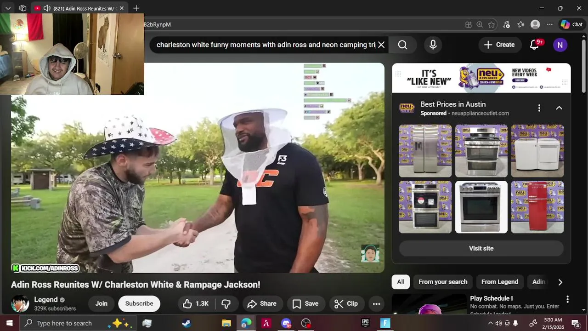Open OBS Studio from the taskbar
This screenshot has height=331, width=588.
pyautogui.click(x=306, y=323)
